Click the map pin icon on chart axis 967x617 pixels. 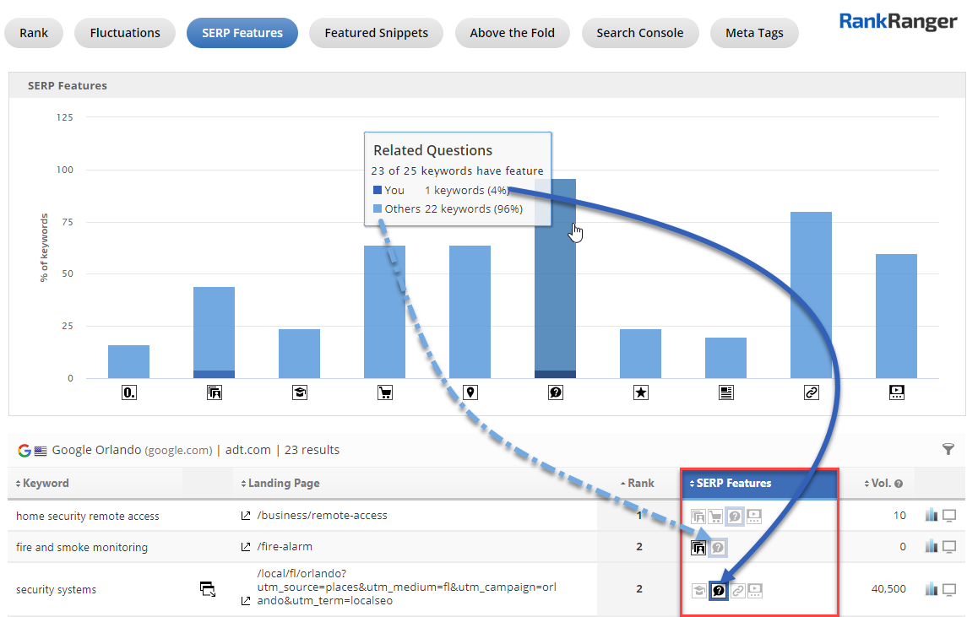point(470,392)
